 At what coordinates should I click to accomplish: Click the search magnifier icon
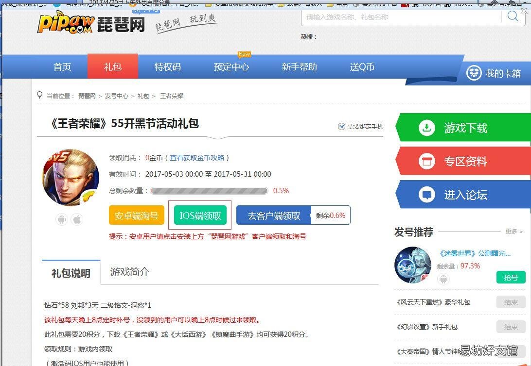click(513, 16)
